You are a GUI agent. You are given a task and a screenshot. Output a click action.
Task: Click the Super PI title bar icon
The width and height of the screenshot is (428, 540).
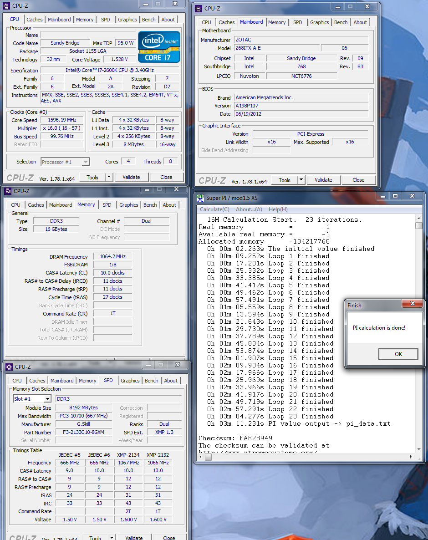click(x=200, y=198)
